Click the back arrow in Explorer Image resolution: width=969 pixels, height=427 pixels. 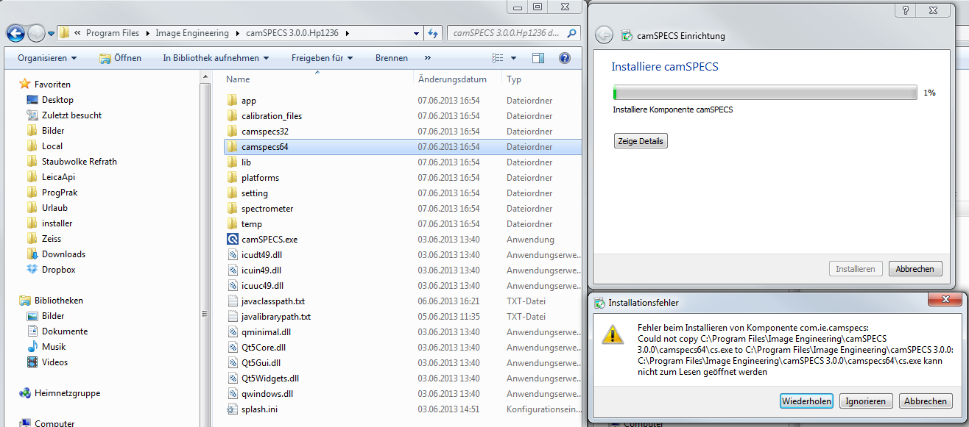click(x=15, y=33)
